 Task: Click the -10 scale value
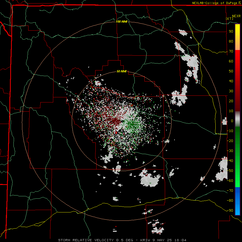coord(230,131)
